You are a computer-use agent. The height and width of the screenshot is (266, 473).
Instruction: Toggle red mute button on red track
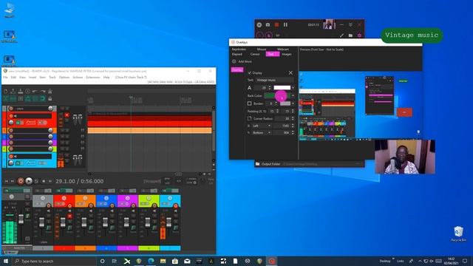[67, 115]
